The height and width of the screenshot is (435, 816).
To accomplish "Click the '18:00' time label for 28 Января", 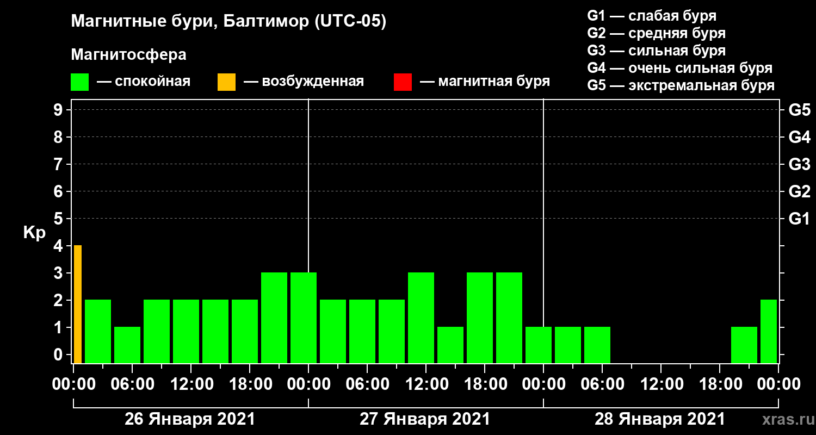I will coord(720,384).
